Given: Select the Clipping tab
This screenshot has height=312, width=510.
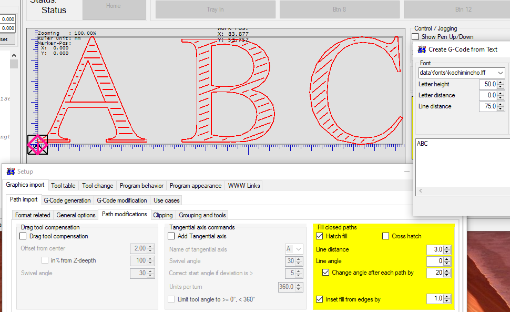Looking at the screenshot, I should coord(162,215).
